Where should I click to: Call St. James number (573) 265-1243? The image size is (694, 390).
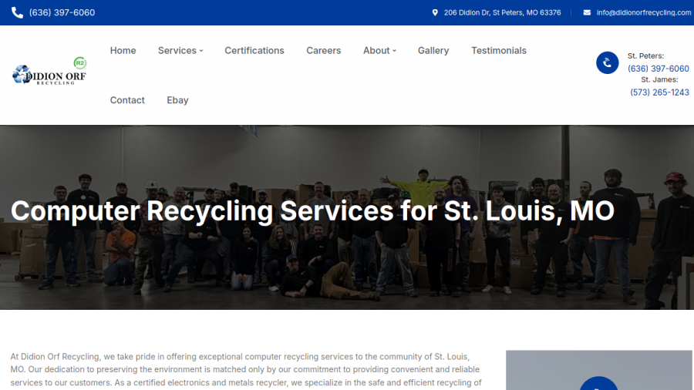(x=659, y=92)
